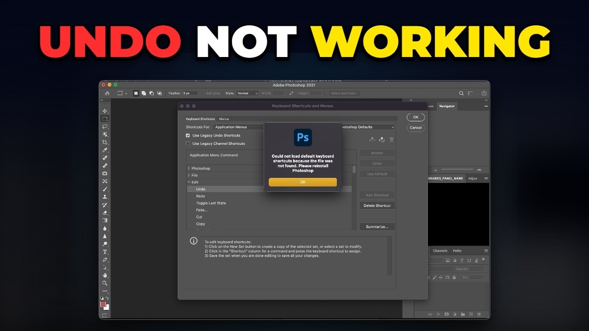Click the delete shortcut set trash icon

[x=392, y=140]
